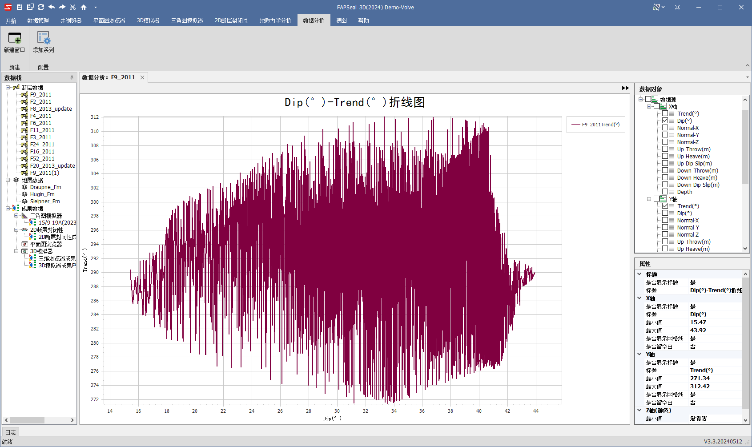Check the Dip(°) checkbox under Y轴
Screen dimensions: 752x447
[665, 213]
